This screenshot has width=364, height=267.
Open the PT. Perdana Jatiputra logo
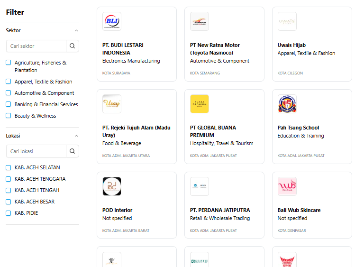tap(200, 186)
